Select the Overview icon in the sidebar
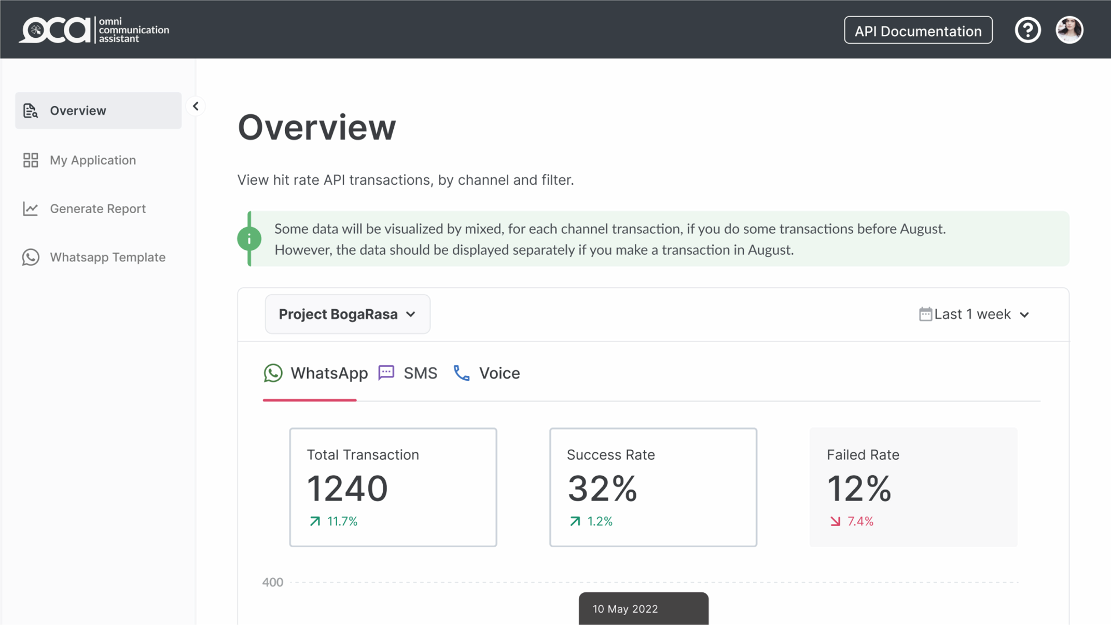The height and width of the screenshot is (625, 1111). [31, 110]
